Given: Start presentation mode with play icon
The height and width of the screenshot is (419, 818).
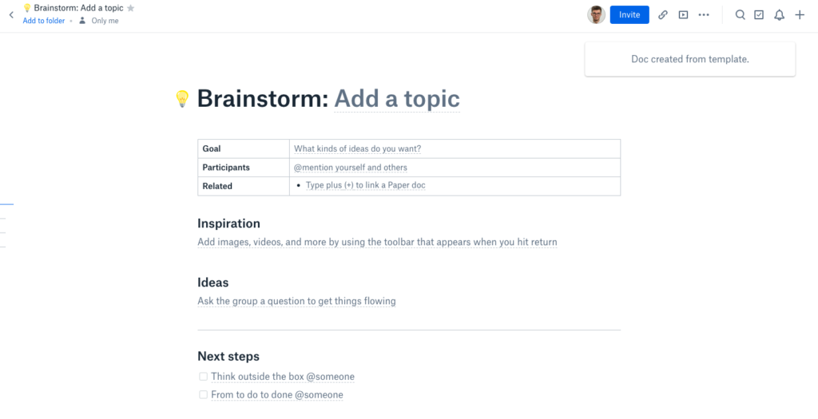Looking at the screenshot, I should [x=684, y=14].
